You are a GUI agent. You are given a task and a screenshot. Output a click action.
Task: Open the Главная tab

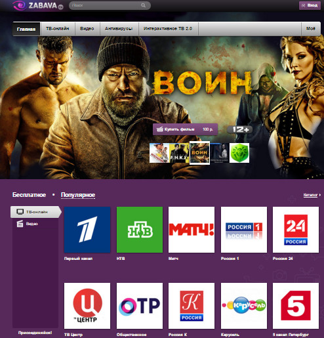(x=26, y=29)
